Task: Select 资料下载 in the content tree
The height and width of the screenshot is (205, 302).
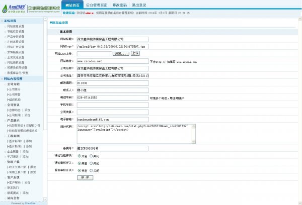Action: click(13, 162)
